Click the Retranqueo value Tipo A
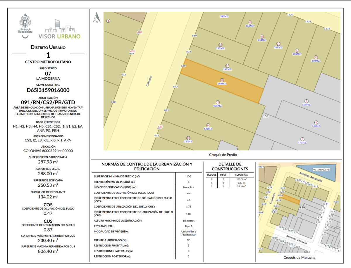Image resolution: width=351 pixels, height=268 pixels. tap(189, 226)
